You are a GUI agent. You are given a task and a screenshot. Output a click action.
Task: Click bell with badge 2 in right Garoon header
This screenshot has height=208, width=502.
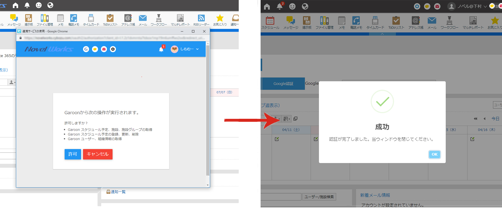pos(280,6)
